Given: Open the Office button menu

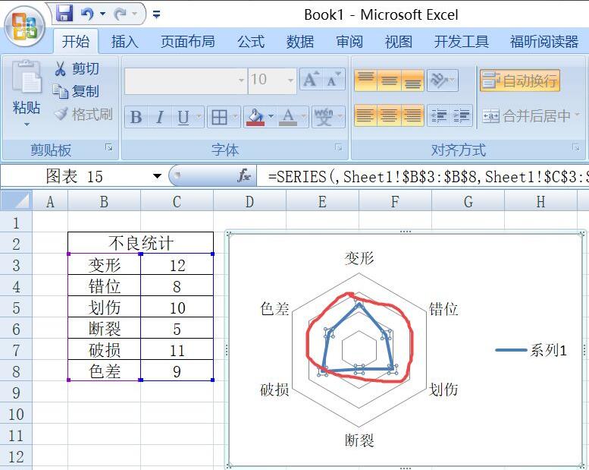Looking at the screenshot, I should point(24,25).
